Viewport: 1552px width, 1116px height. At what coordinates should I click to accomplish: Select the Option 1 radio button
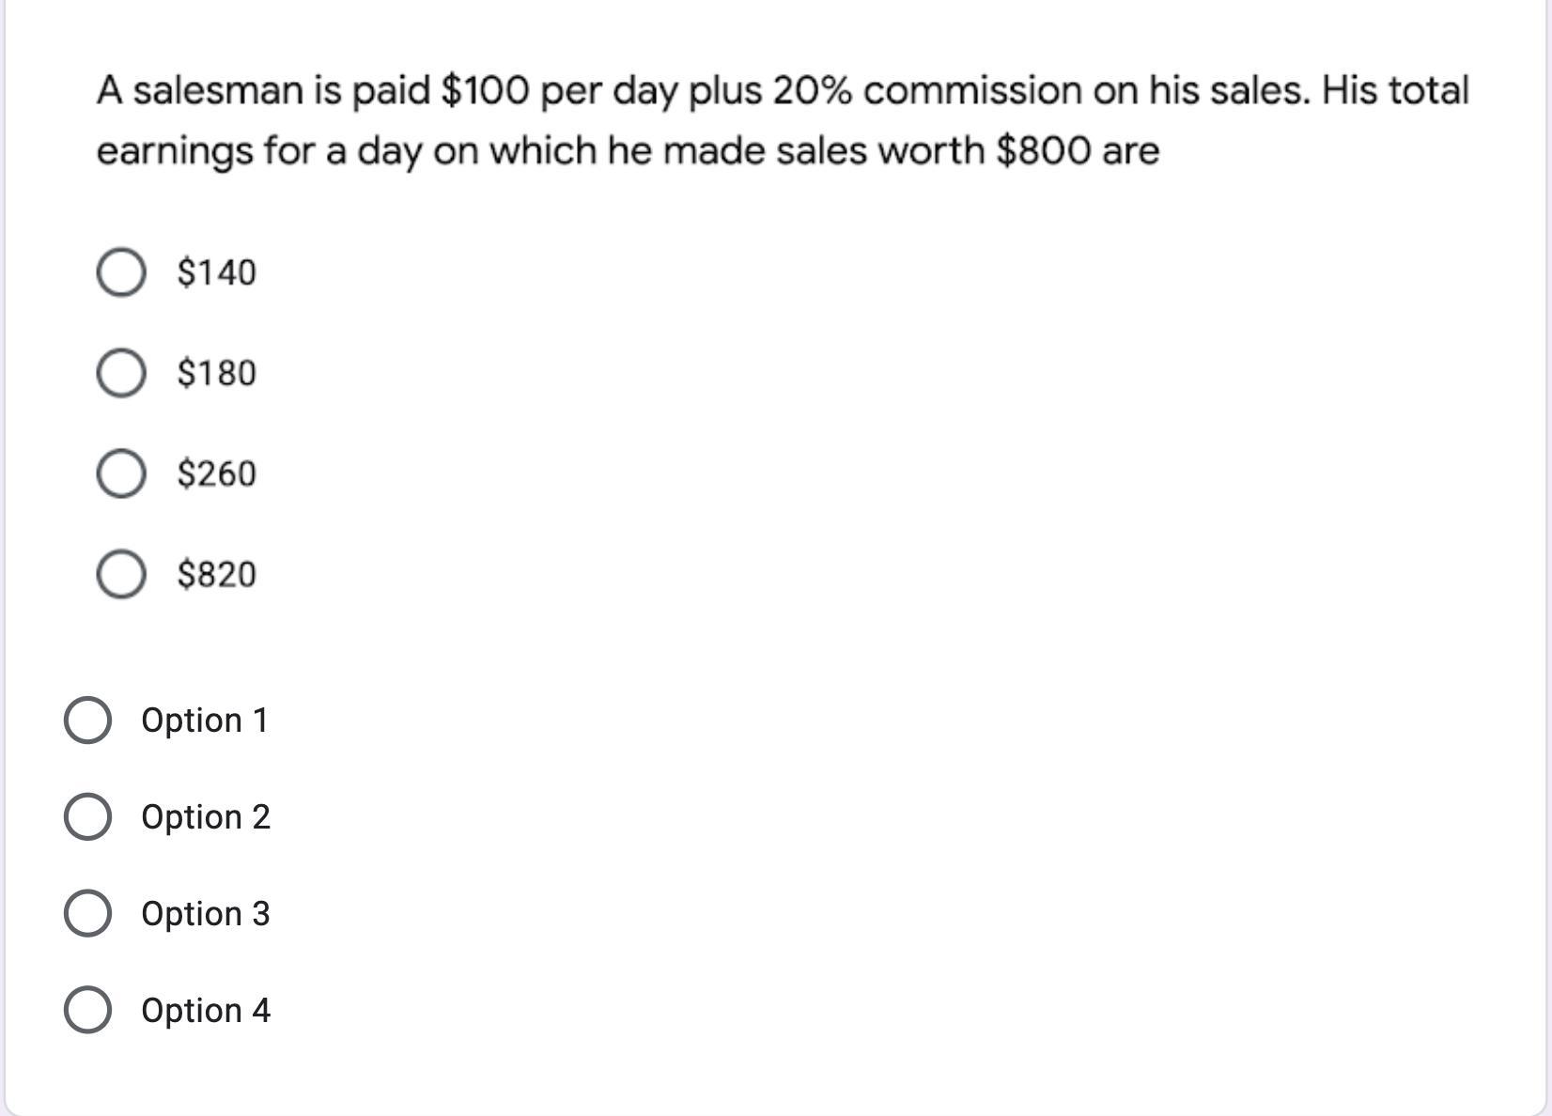pos(88,721)
